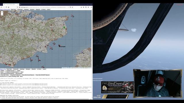Bookmark this page with the star icon
This screenshot has height=103, width=184.
coord(72,7)
